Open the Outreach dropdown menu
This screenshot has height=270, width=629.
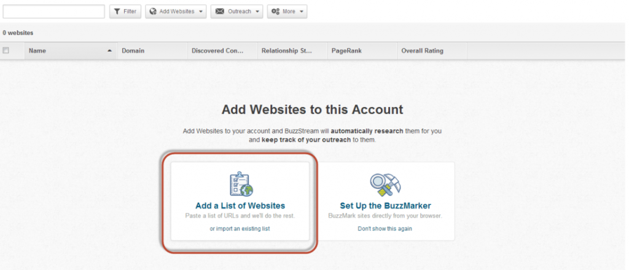[236, 11]
